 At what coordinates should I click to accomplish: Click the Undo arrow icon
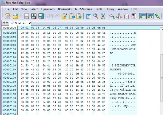pyautogui.click(x=50, y=16)
